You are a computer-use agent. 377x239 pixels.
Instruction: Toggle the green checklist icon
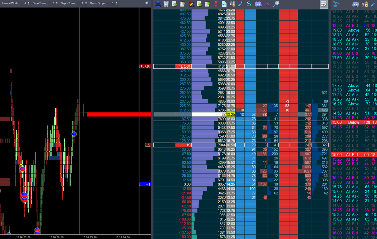click(x=324, y=4)
